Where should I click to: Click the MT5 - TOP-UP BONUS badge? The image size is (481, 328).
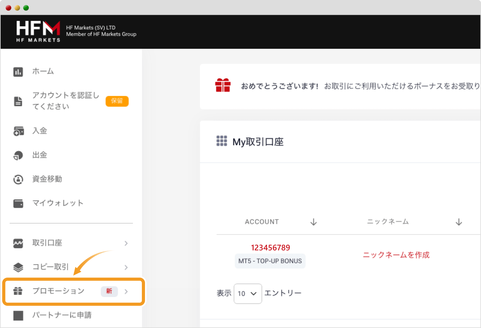click(270, 261)
